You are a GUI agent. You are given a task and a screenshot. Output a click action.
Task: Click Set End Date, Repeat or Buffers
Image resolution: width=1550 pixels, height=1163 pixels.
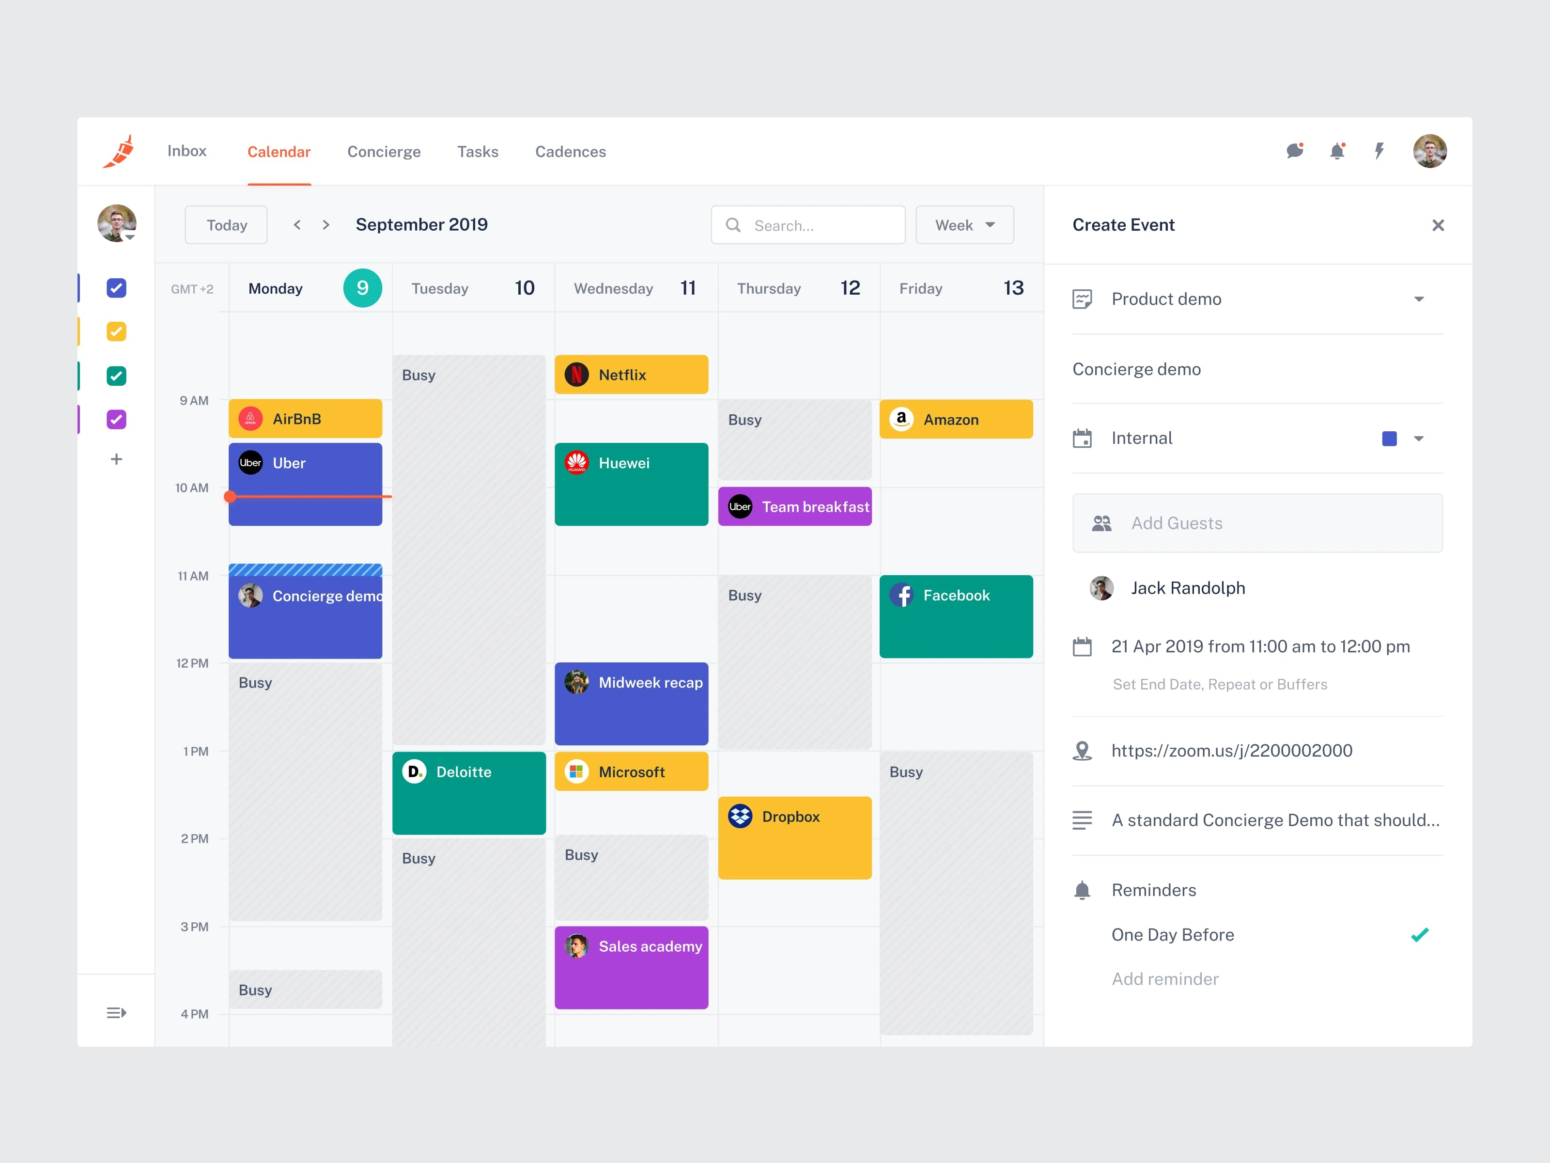(x=1220, y=684)
